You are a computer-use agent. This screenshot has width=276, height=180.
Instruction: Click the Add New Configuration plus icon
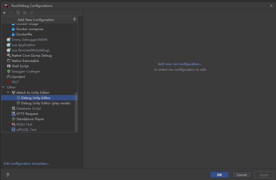point(4,13)
